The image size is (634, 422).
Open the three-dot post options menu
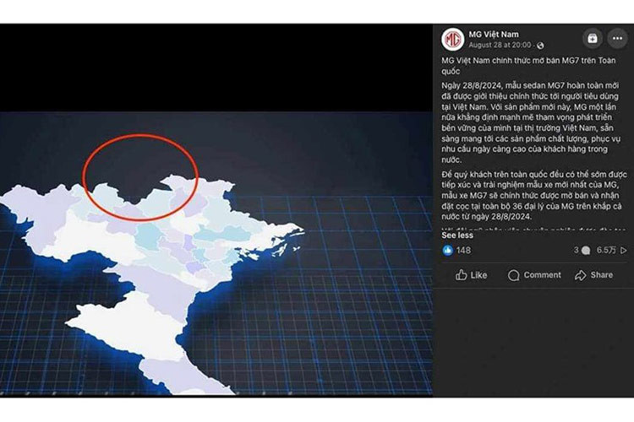tap(617, 38)
